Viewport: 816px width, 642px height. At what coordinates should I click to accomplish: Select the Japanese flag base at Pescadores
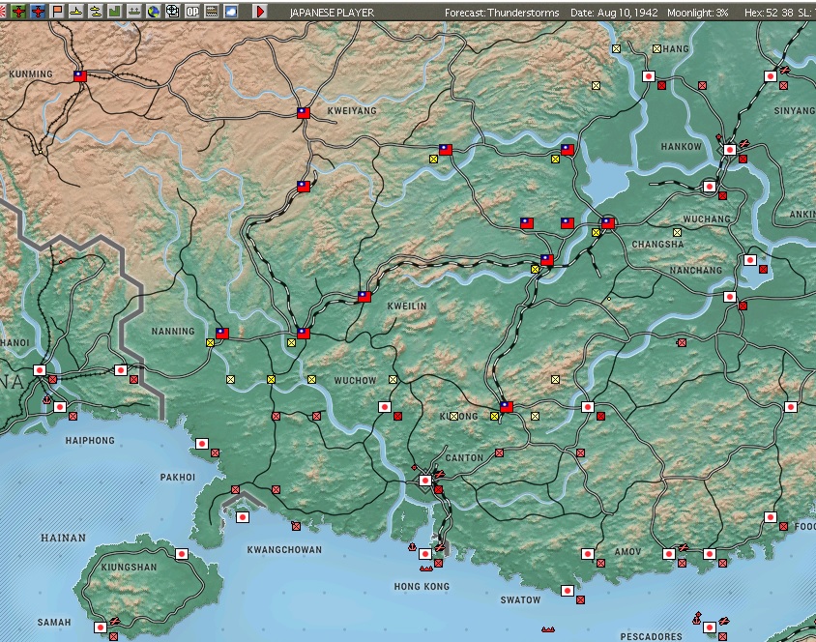(710, 627)
